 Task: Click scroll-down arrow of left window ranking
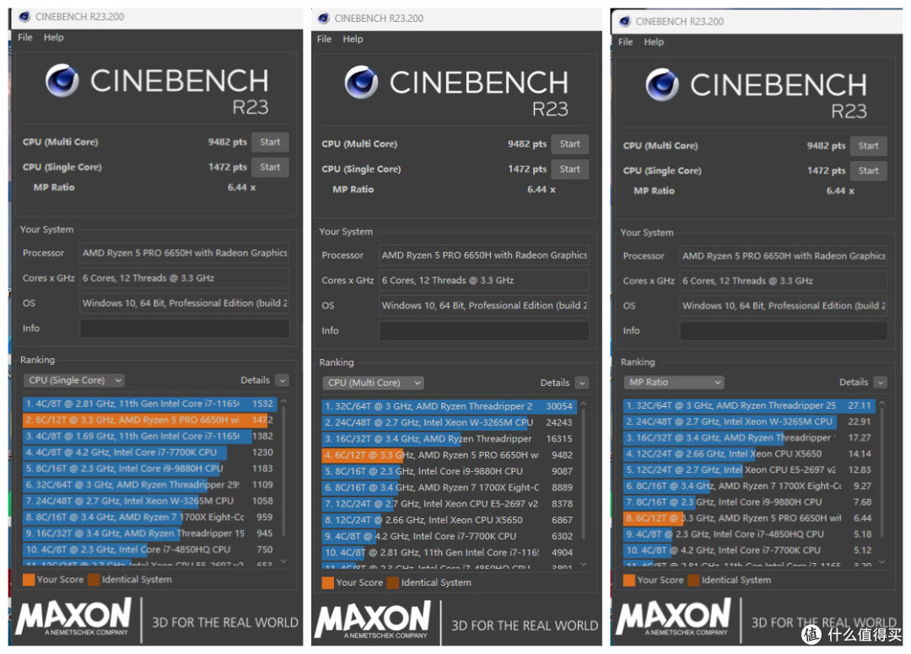[x=283, y=561]
